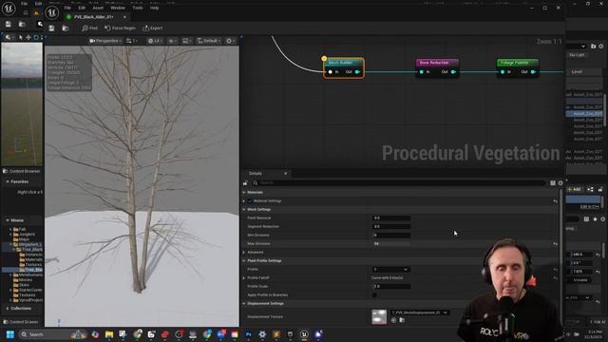Open the Content Drawer button
The width and height of the screenshot is (608, 342).
click(21, 322)
